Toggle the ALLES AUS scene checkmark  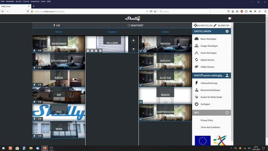141,85
